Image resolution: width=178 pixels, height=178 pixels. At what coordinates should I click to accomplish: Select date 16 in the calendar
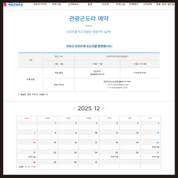pos(76,143)
